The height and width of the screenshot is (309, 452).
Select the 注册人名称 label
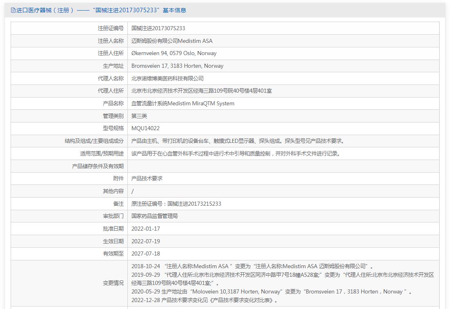(111, 41)
